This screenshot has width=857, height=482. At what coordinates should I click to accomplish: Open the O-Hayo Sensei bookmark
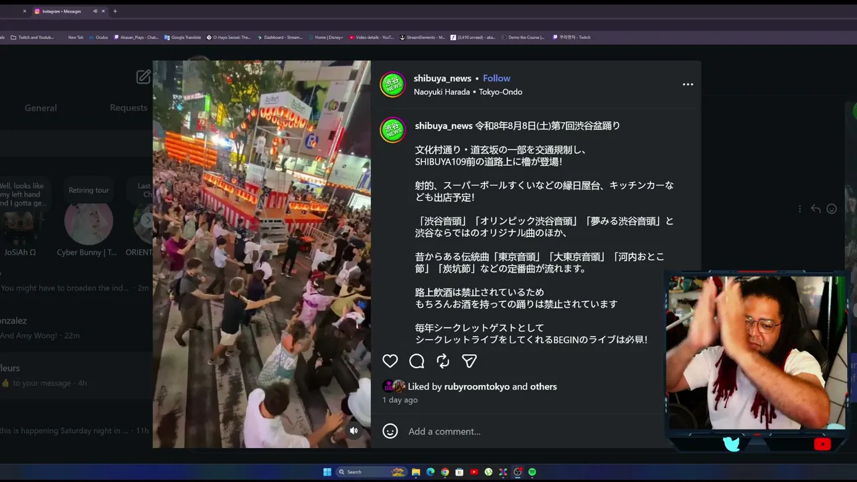click(229, 37)
